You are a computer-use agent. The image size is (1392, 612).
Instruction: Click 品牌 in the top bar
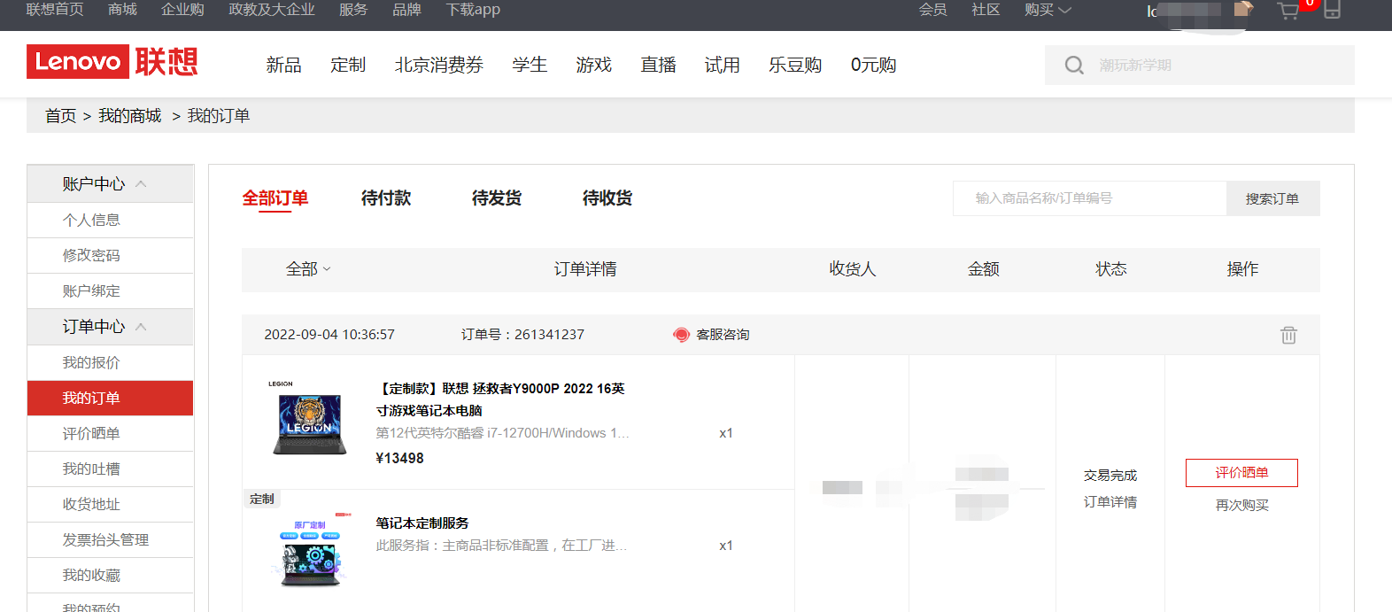click(406, 10)
